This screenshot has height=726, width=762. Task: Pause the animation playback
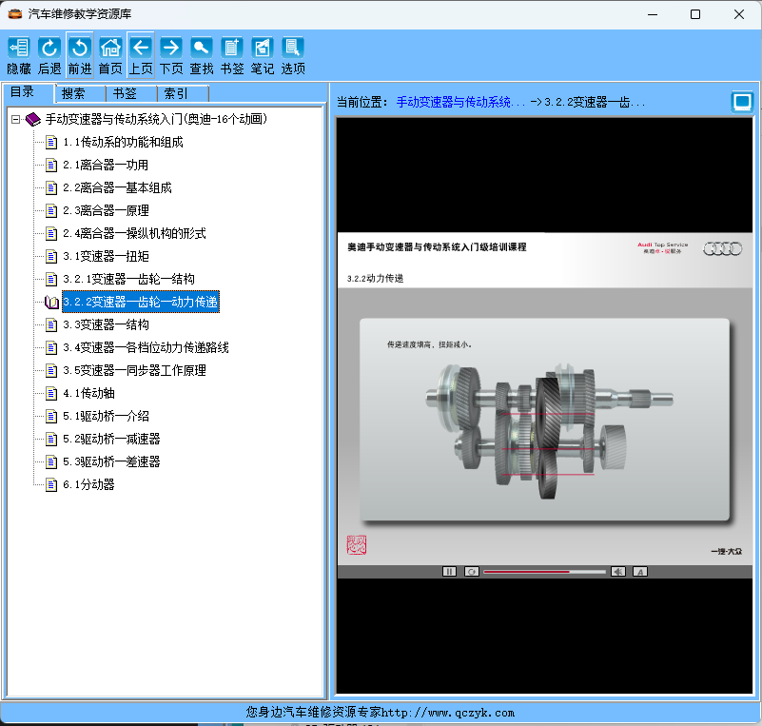point(449,572)
